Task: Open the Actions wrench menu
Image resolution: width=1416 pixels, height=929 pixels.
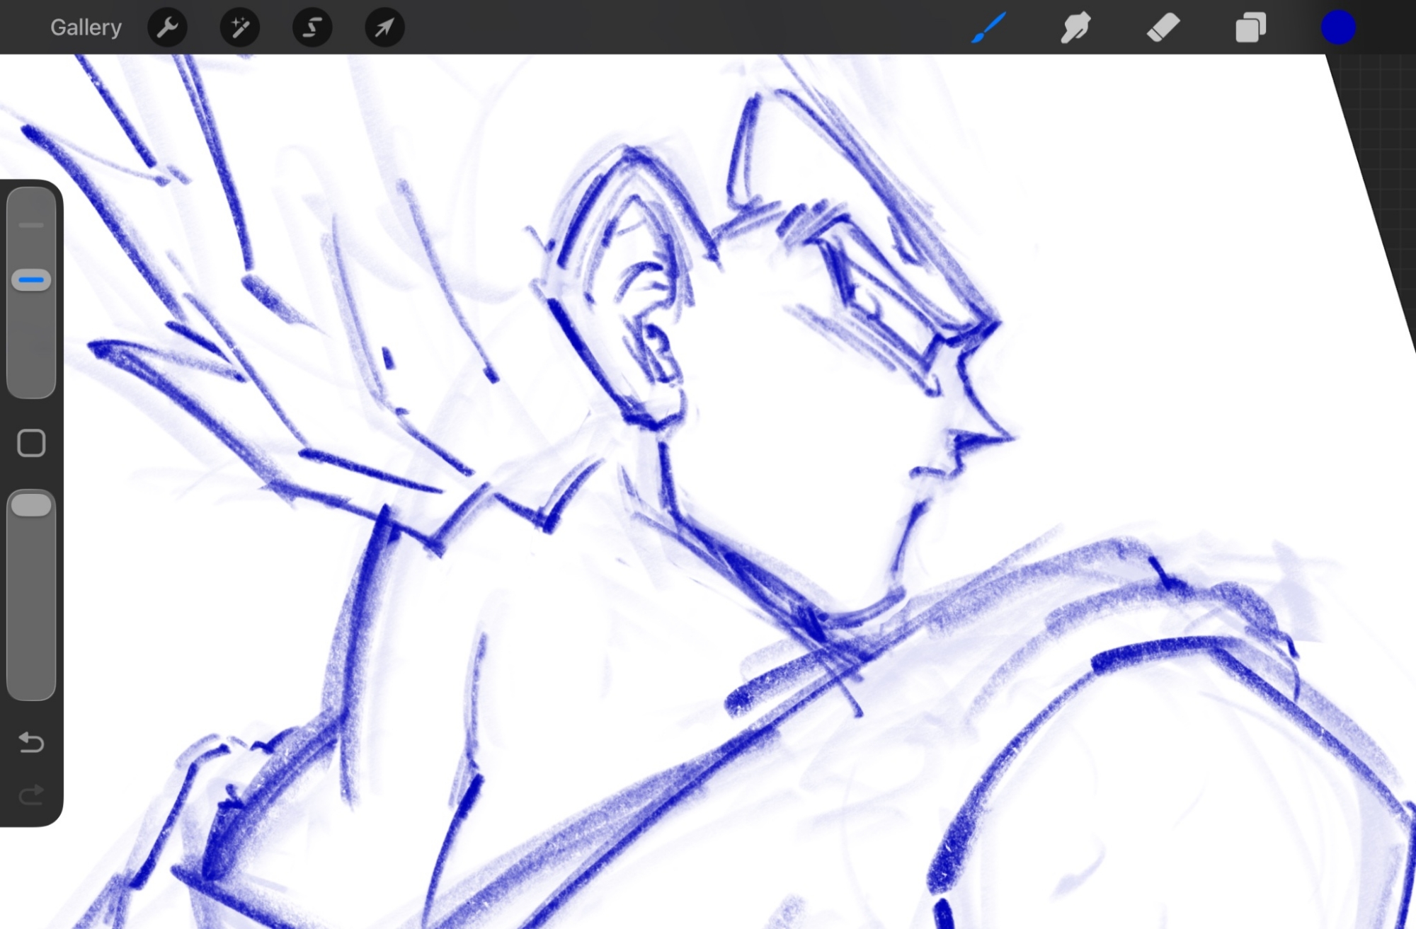Action: pos(167,28)
